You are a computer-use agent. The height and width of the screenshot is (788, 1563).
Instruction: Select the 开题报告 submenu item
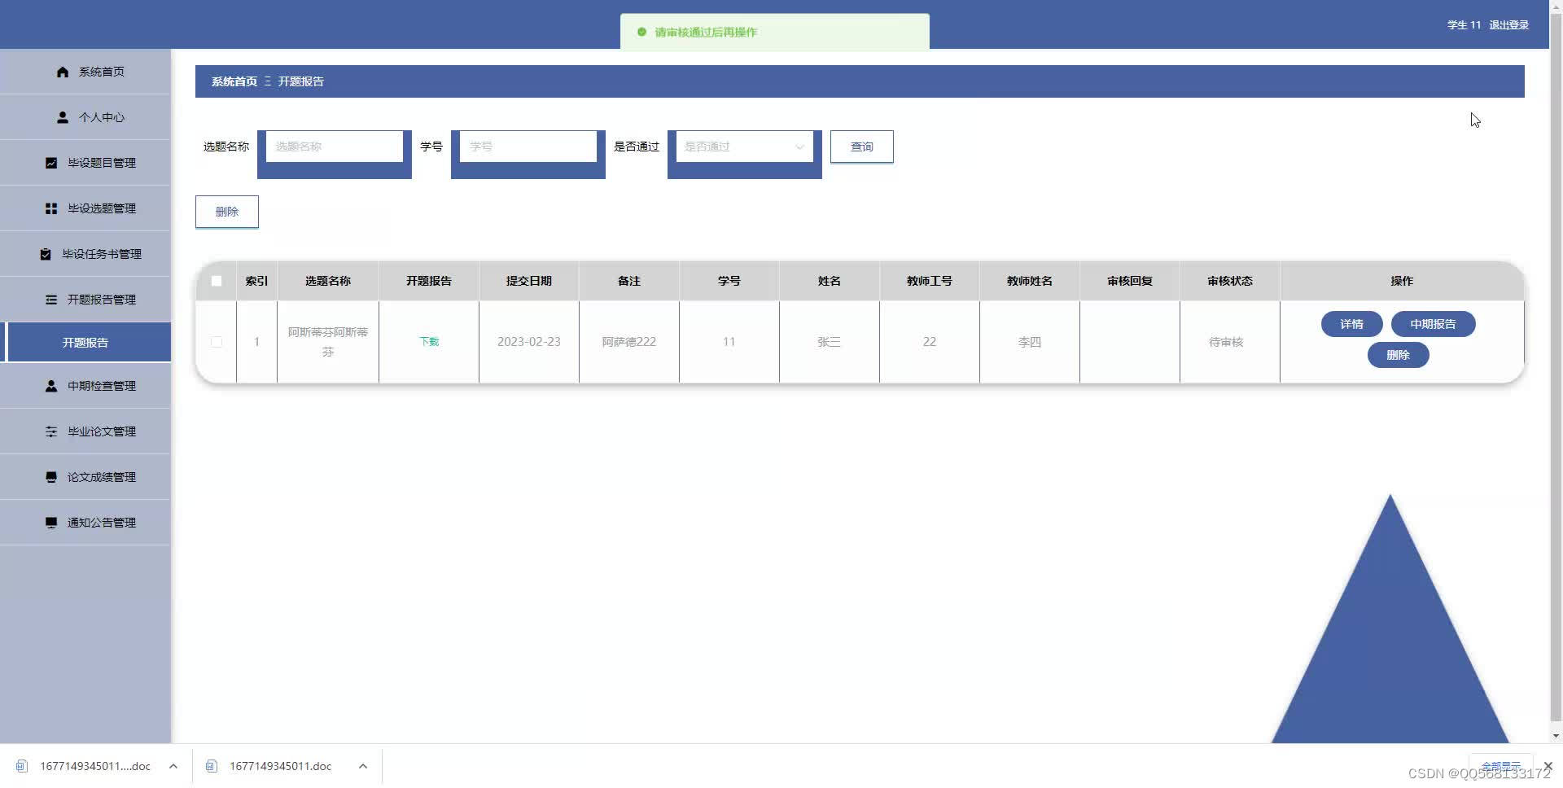(x=85, y=343)
